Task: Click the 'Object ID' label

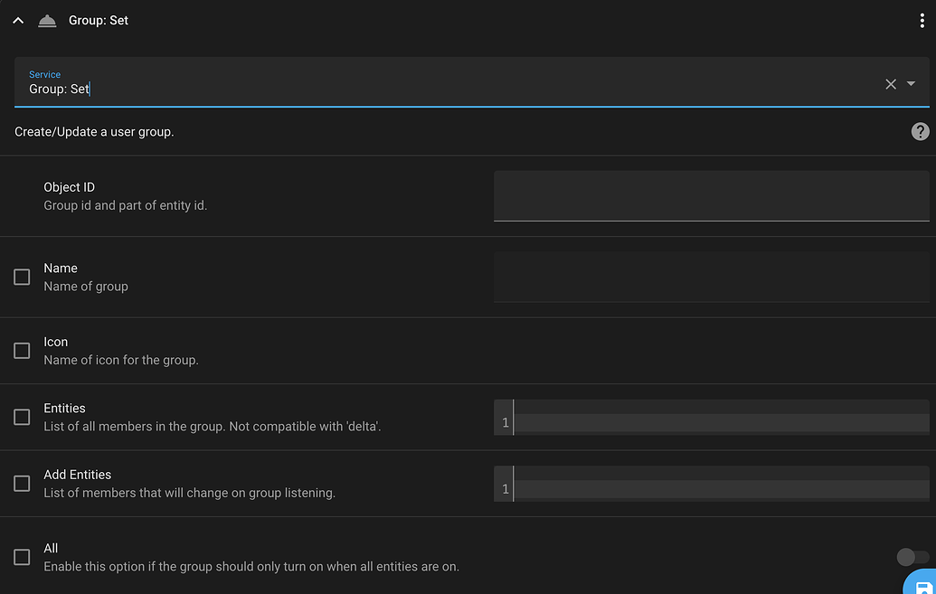Action: pos(70,187)
